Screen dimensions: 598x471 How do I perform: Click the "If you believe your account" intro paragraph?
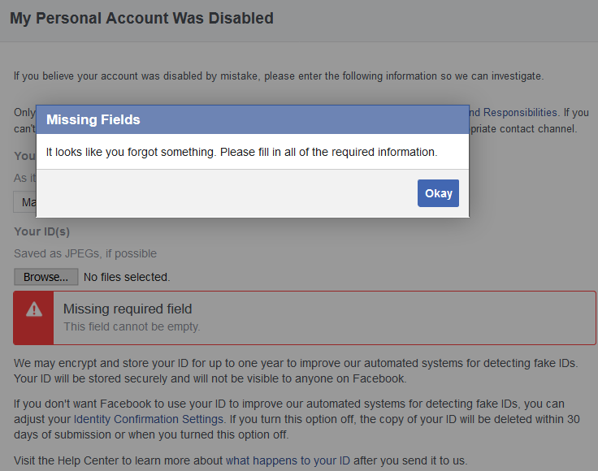[x=278, y=76]
